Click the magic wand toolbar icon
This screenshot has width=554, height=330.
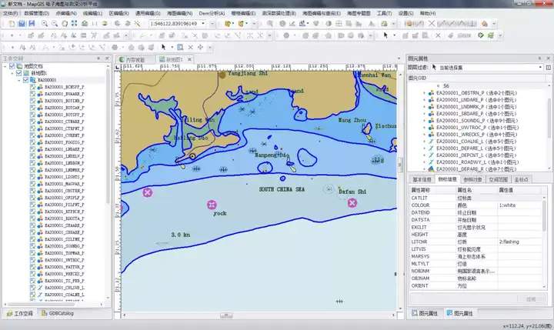point(137,24)
